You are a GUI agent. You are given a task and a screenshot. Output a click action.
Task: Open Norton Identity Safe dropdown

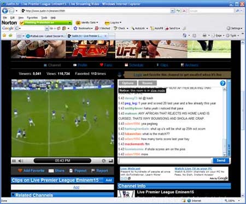click(87, 22)
